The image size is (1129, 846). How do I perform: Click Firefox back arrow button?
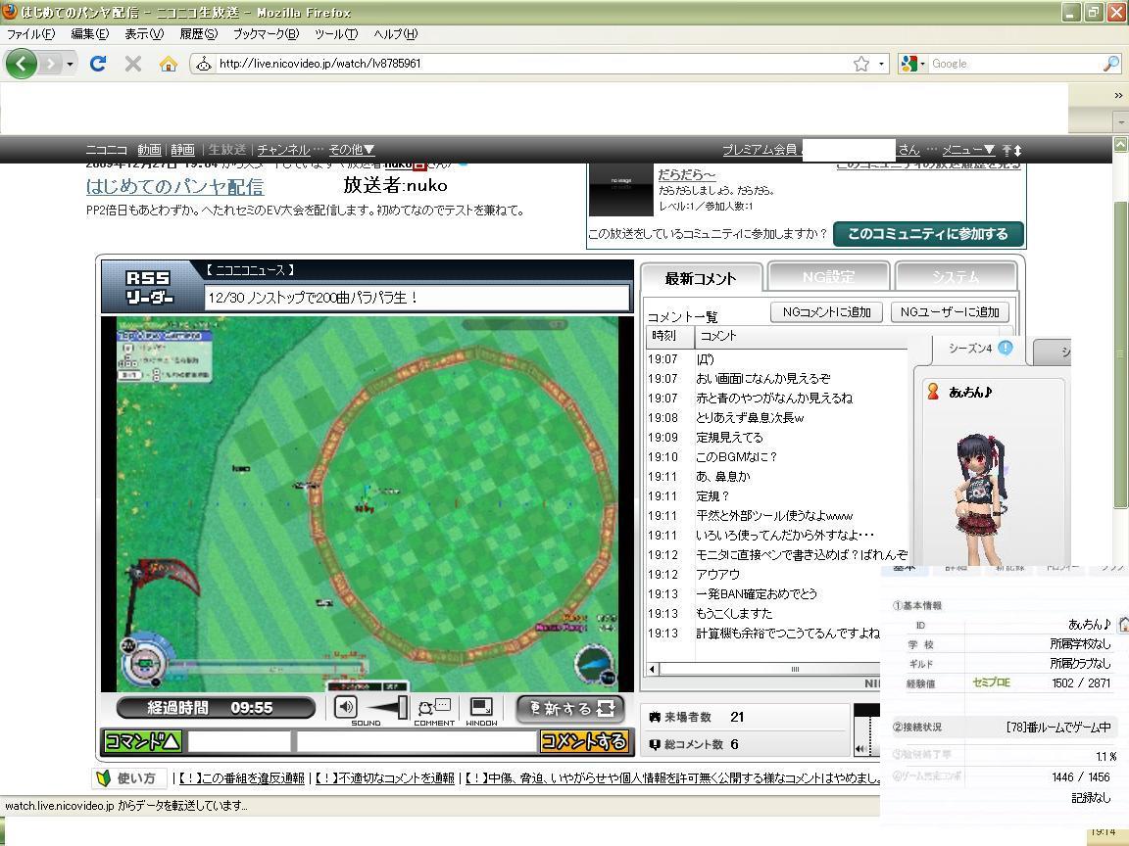click(22, 64)
